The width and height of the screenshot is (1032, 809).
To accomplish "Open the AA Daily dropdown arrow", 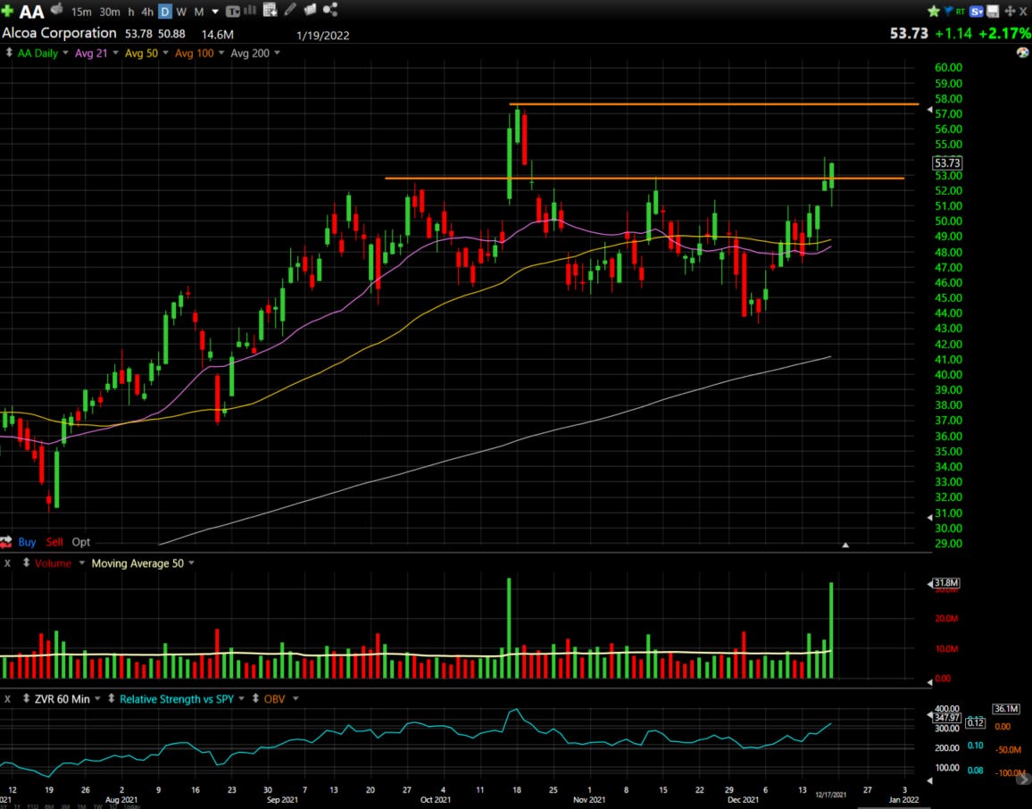I will coord(65,54).
